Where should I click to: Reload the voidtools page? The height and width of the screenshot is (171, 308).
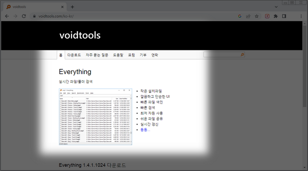point(24,16)
